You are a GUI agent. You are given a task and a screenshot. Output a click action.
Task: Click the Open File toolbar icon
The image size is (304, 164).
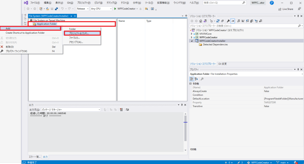tap(47, 9)
